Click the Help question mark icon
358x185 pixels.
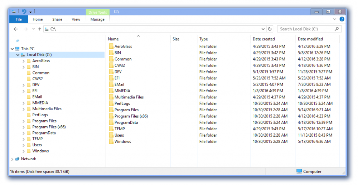pyautogui.click(x=342, y=19)
